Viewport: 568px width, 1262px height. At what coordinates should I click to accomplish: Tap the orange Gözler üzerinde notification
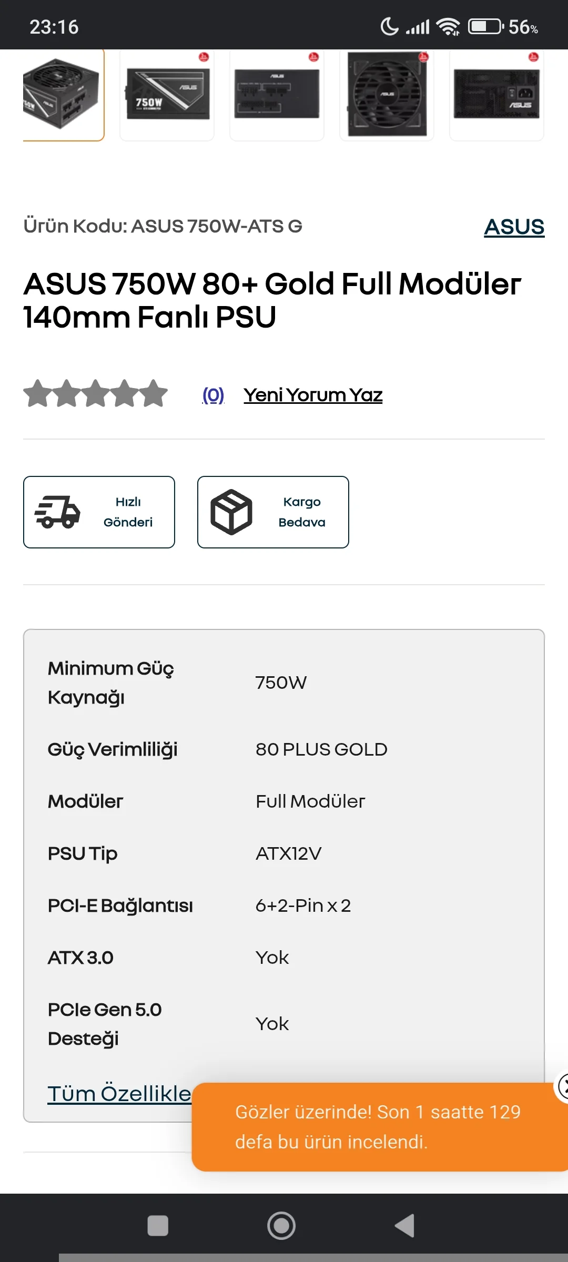coord(380,1127)
